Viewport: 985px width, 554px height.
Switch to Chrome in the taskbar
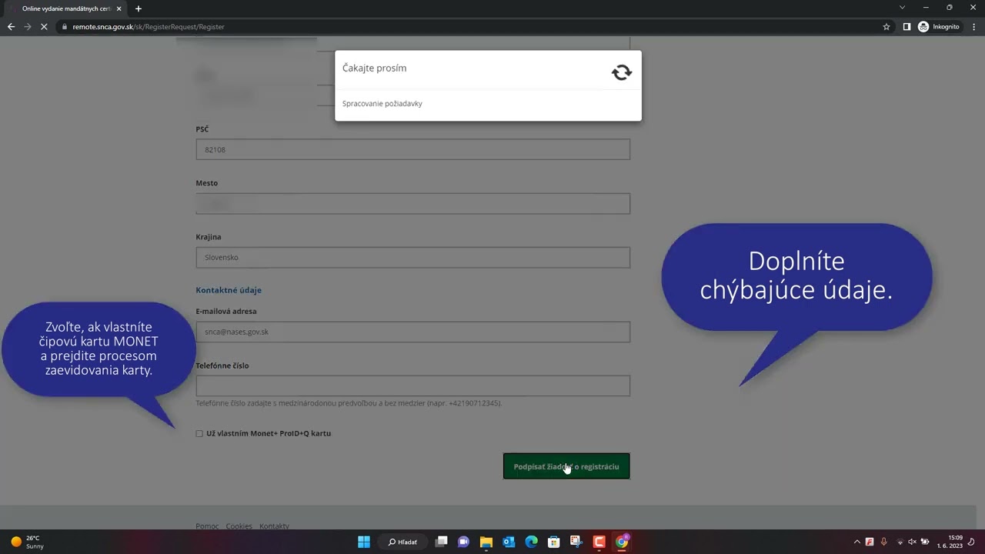(622, 542)
